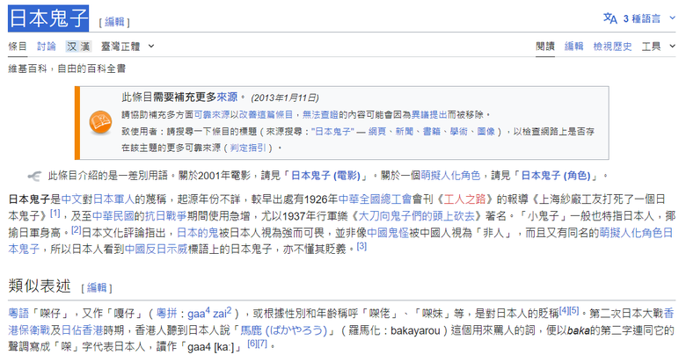Open the 日佔香港 link
This screenshot has width=686, height=362.
(x=82, y=330)
